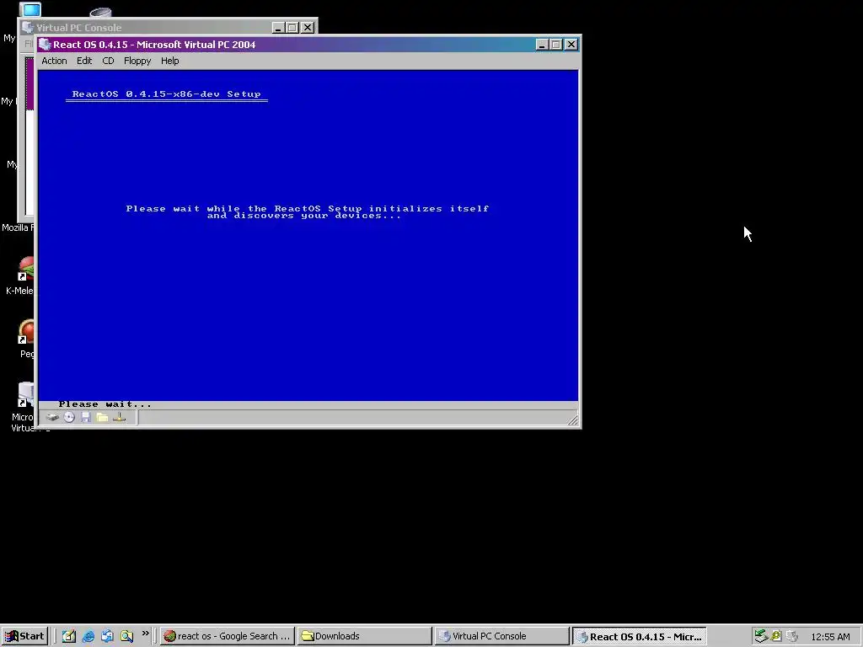Image resolution: width=863 pixels, height=647 pixels.
Task: Open the Floppy menu
Action: (137, 61)
